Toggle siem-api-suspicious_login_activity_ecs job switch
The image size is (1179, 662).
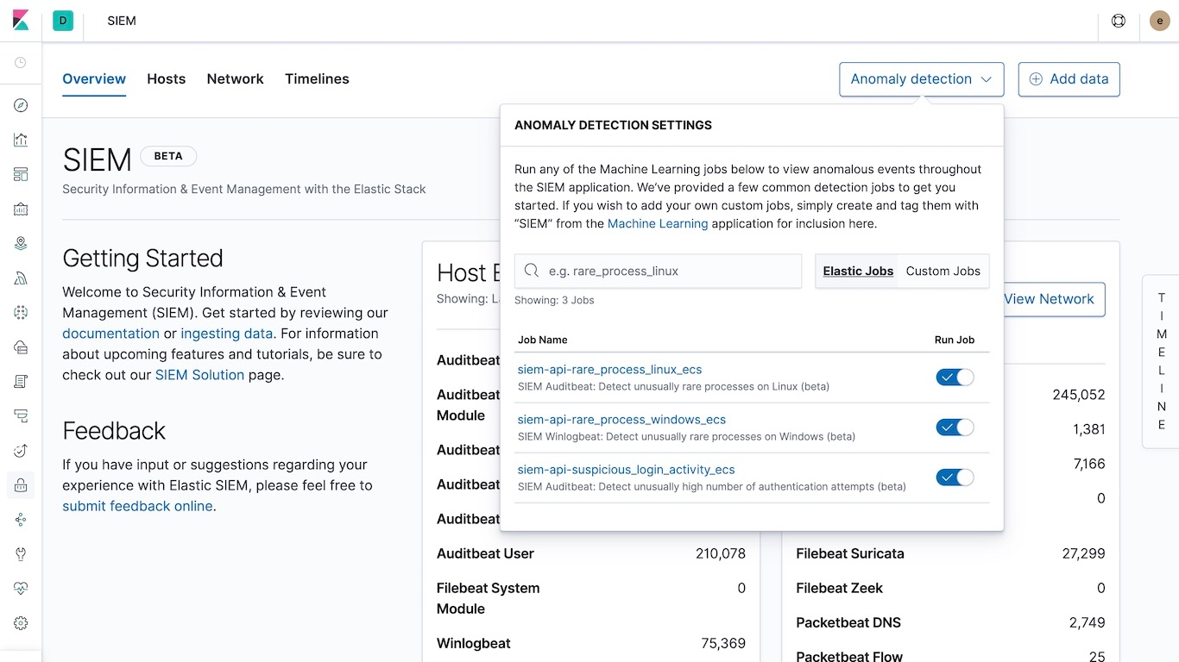955,478
